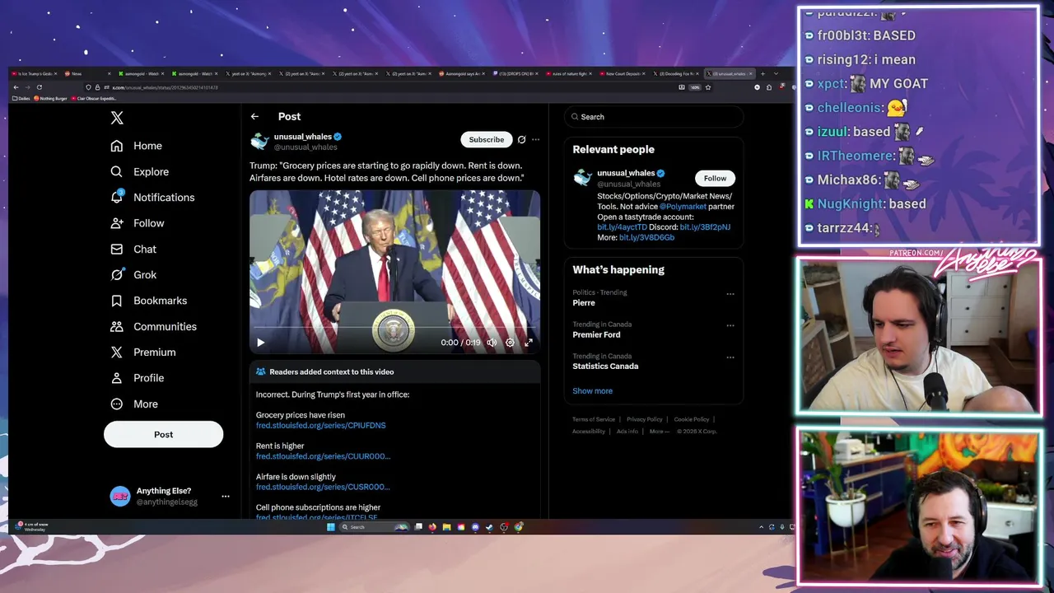The width and height of the screenshot is (1054, 593).
Task: Reload the page in the browser
Action: click(39, 87)
